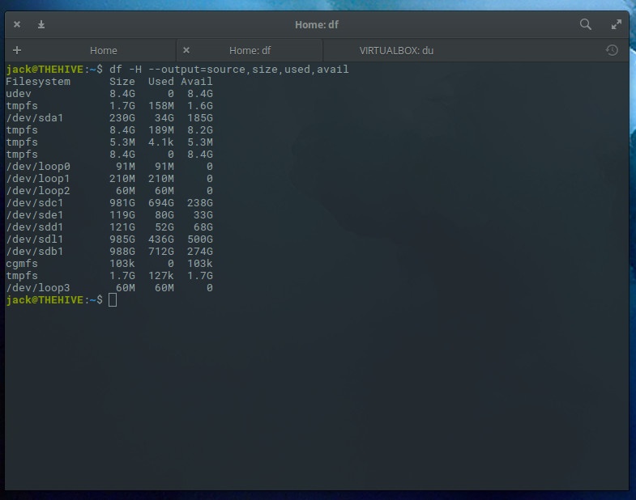Click the /dev/sdb1 filesystem entry
This screenshot has height=500, width=636.
pos(35,252)
